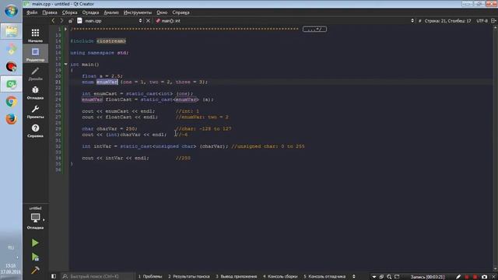Go forward in navigation history arrow

[x=61, y=21]
